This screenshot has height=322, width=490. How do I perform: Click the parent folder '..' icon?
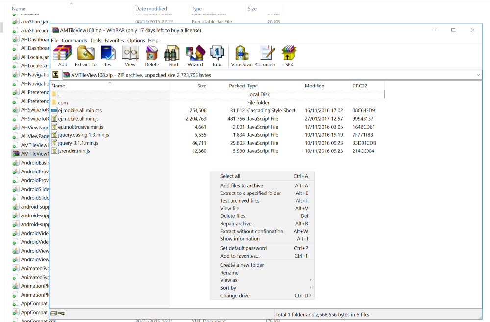point(54,94)
